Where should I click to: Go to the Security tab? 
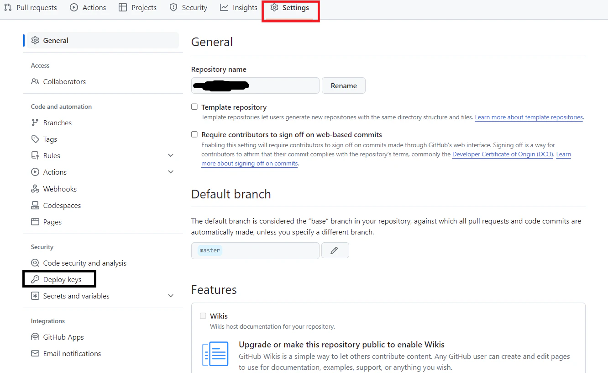pos(188,8)
